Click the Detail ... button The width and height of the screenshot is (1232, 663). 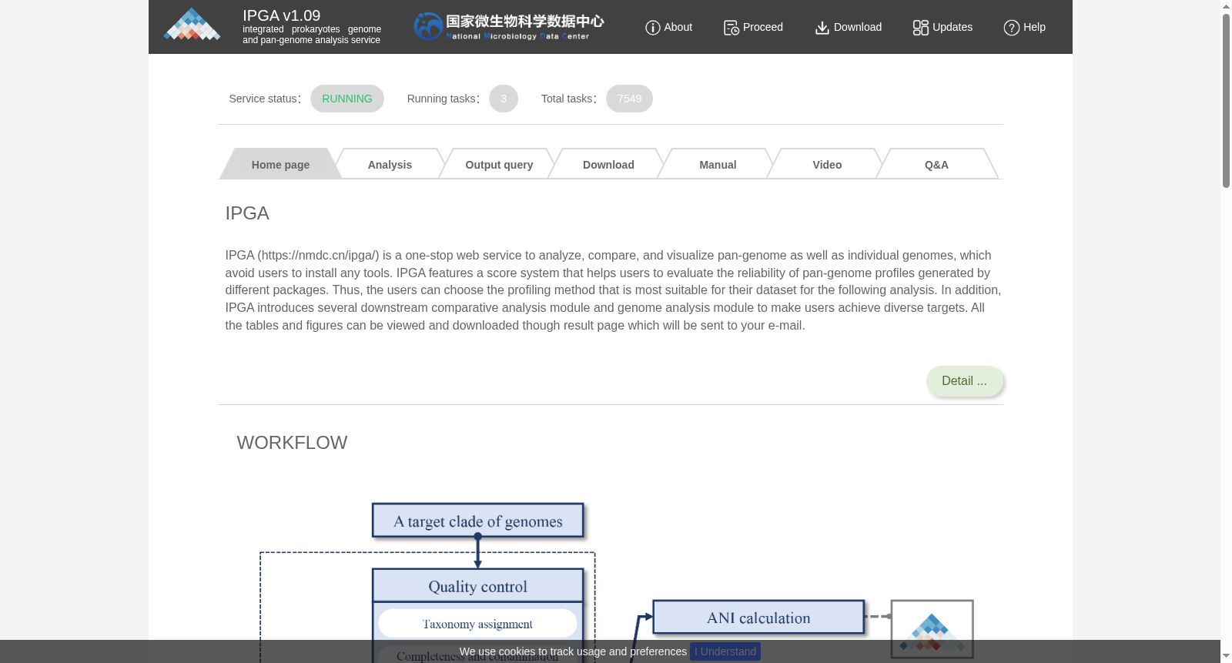964,381
